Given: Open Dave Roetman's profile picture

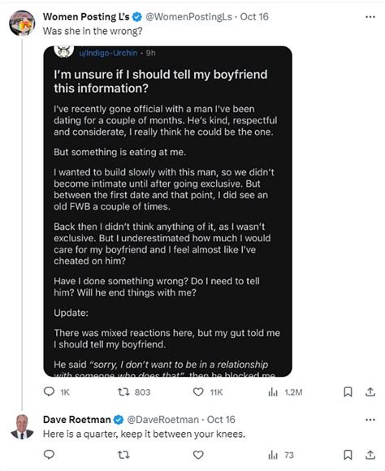Looking at the screenshot, I should point(22,426).
